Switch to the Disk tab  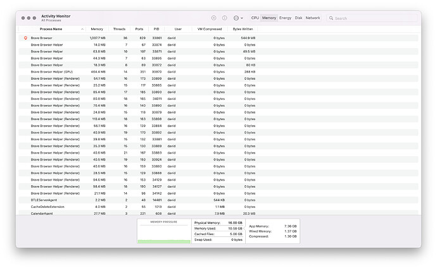298,18
